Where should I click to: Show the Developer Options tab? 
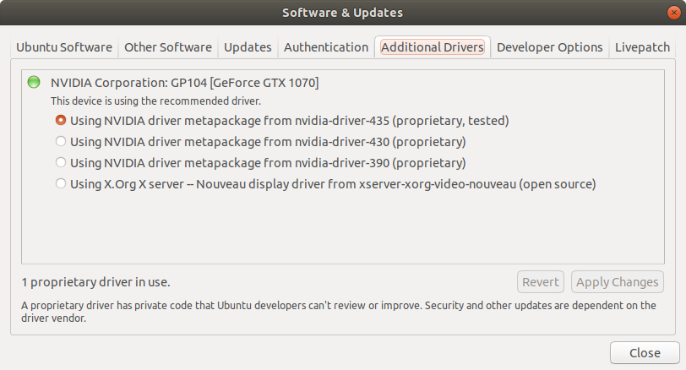[x=549, y=47]
